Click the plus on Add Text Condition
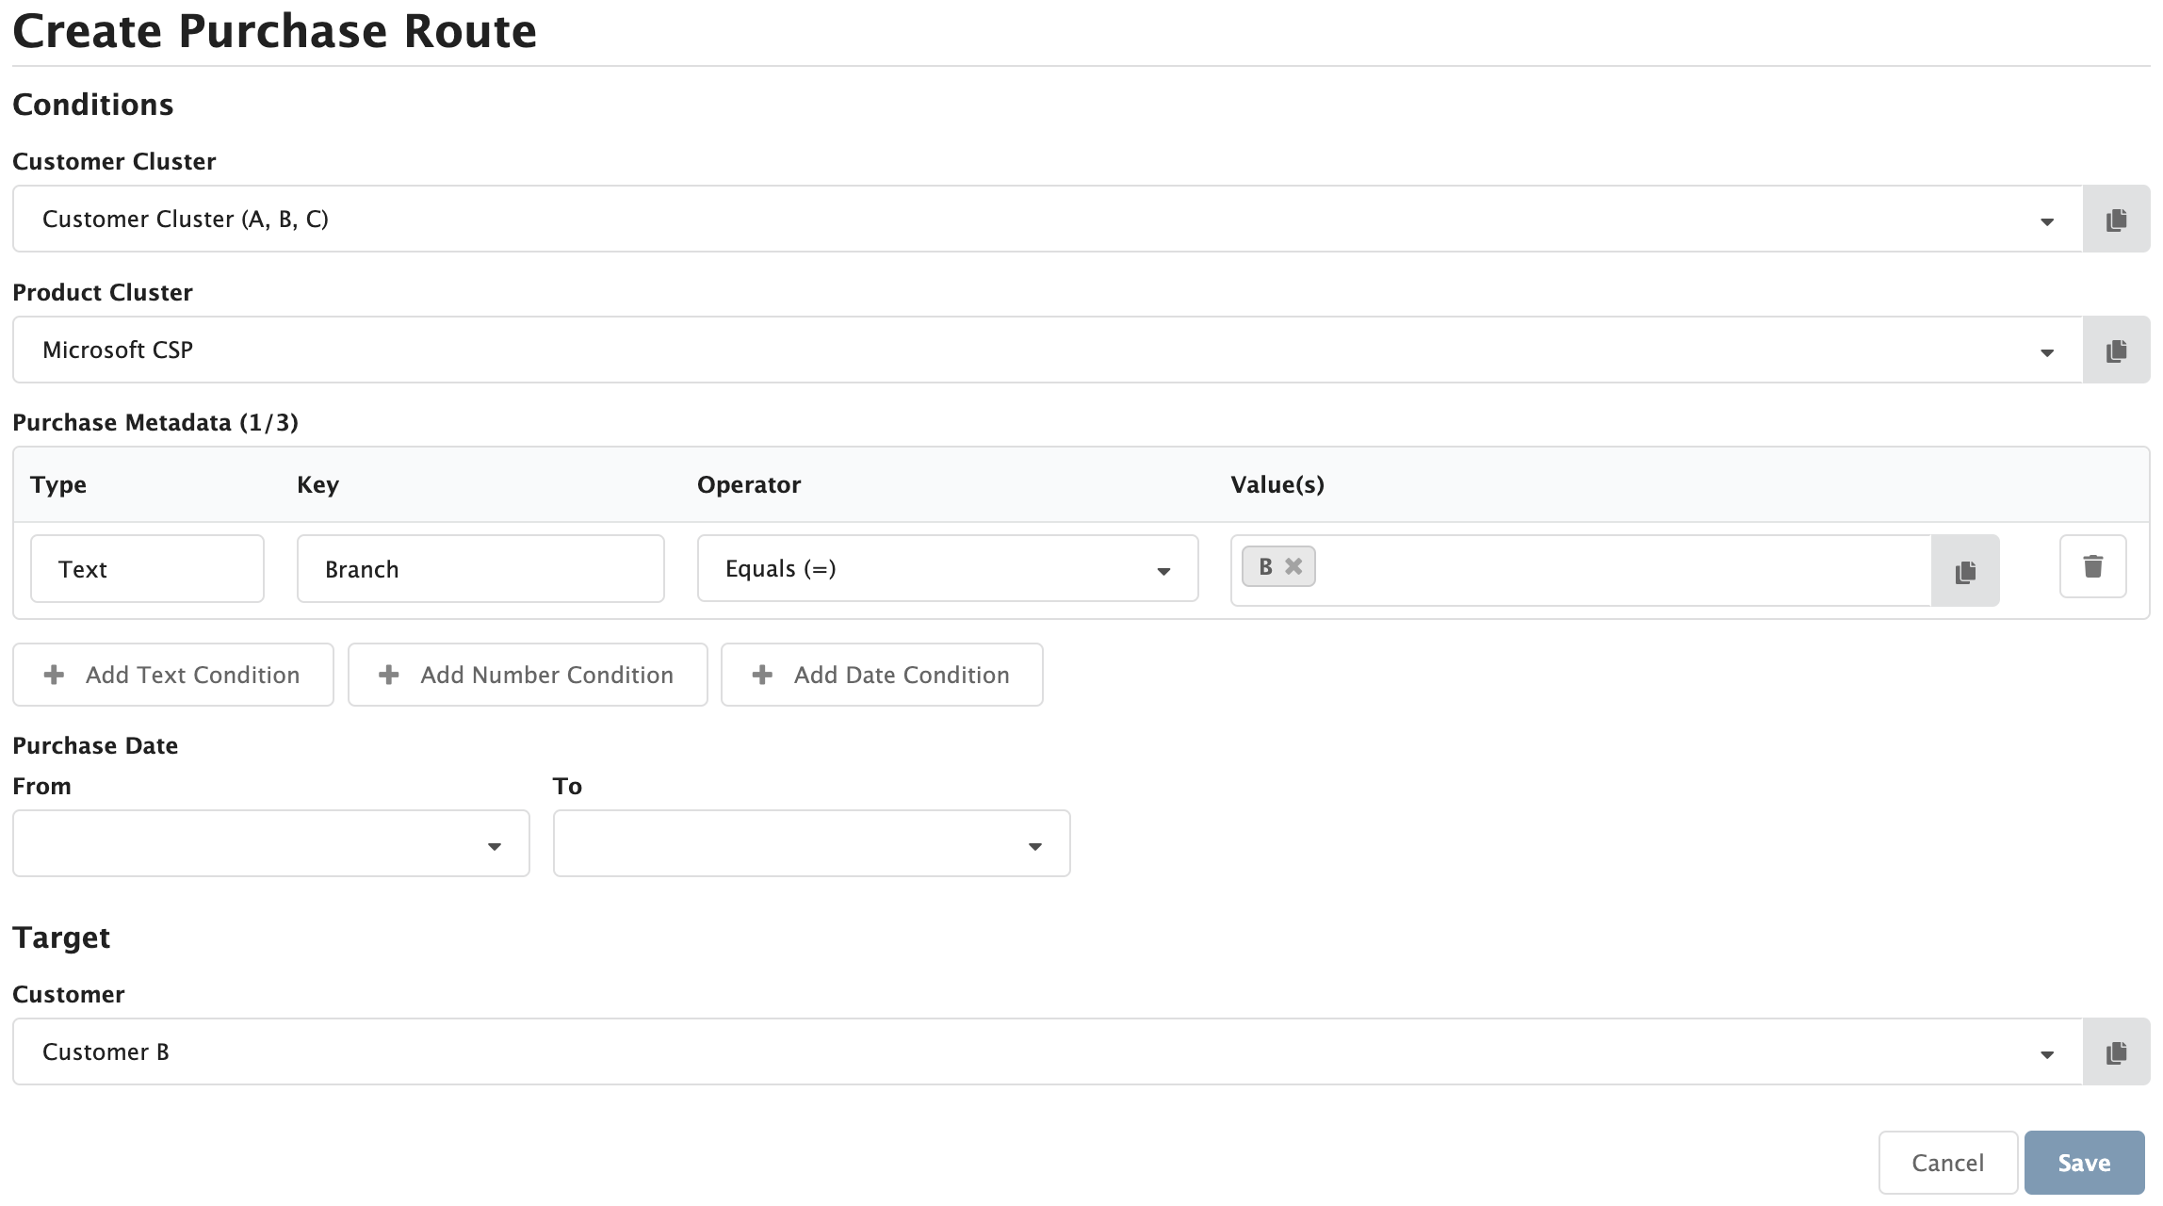This screenshot has width=2163, height=1206. coord(53,674)
